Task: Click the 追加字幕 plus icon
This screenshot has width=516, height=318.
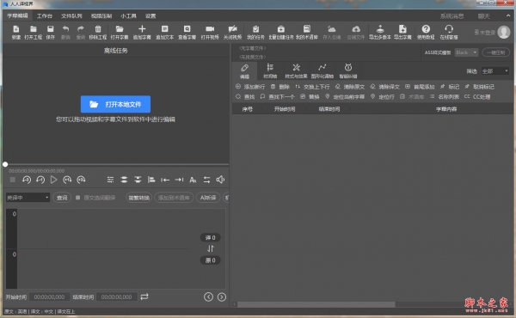Action: point(142,29)
